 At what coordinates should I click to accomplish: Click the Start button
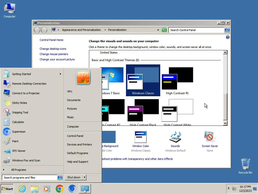(x=7, y=189)
